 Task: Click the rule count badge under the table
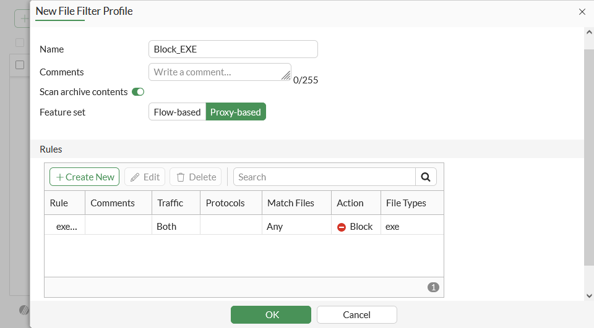(x=433, y=287)
